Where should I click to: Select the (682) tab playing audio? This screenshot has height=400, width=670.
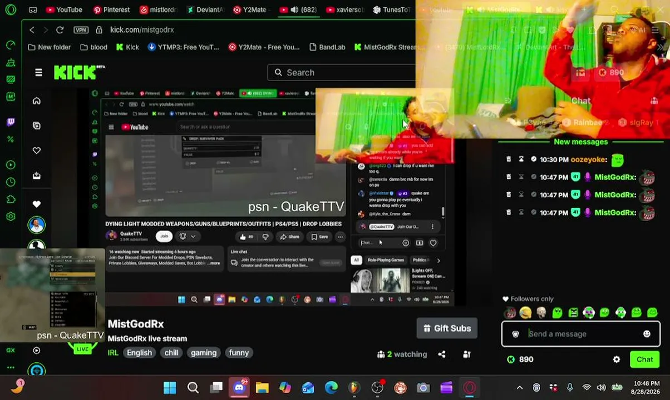pos(299,9)
